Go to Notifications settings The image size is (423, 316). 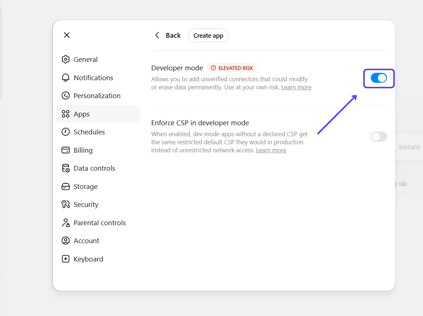[x=98, y=78]
